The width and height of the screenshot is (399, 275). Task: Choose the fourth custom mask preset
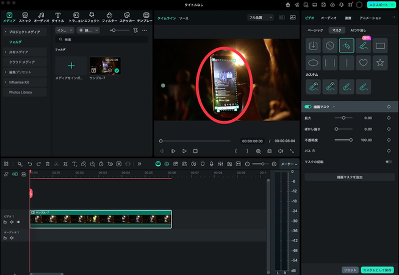point(364,87)
